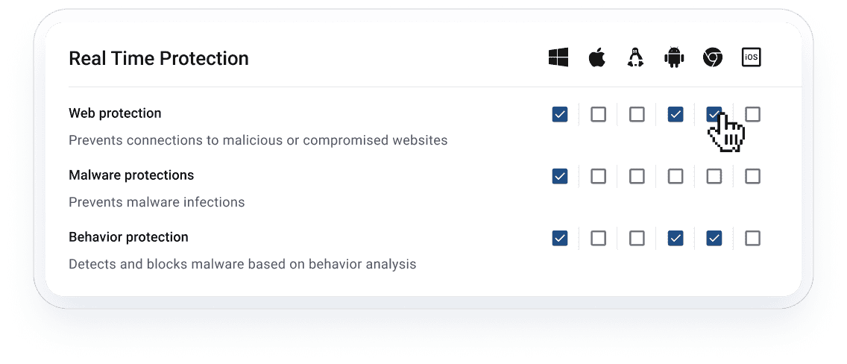Uncheck Behavior protection for Chrome
The height and width of the screenshot is (364, 847).
[x=714, y=238]
